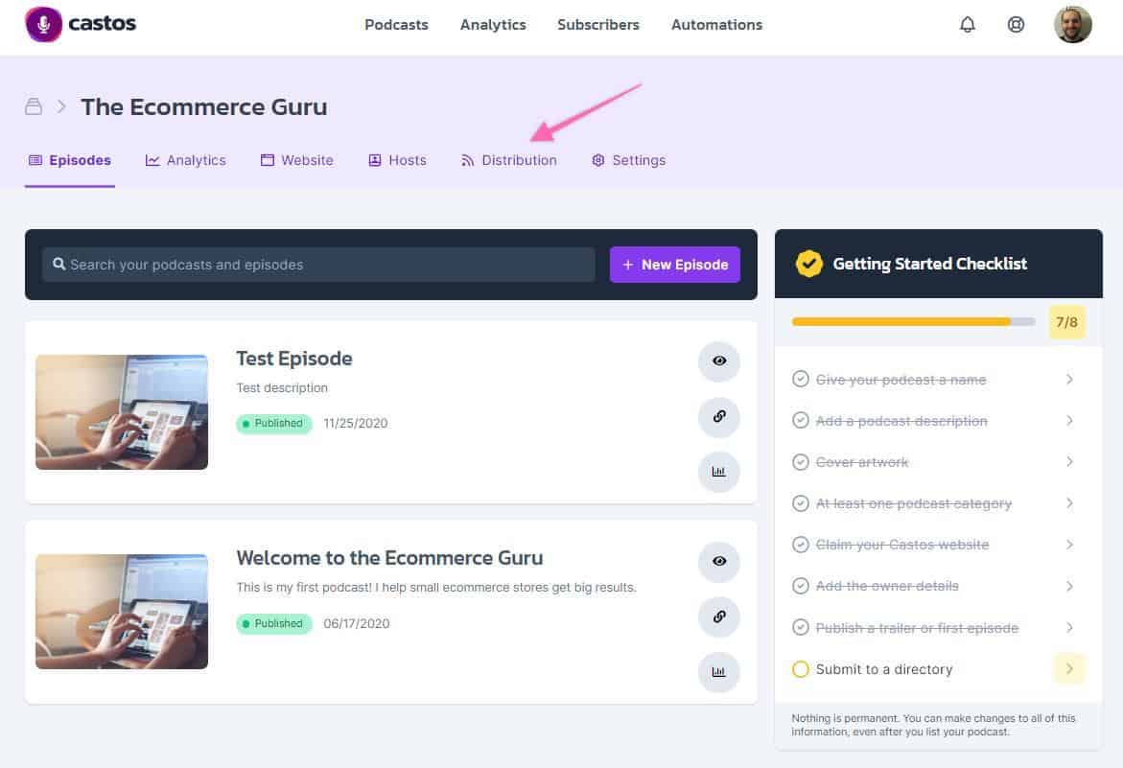Copy link for Welcome to the Ecommerce Guru
This screenshot has height=768, width=1123.
(718, 617)
